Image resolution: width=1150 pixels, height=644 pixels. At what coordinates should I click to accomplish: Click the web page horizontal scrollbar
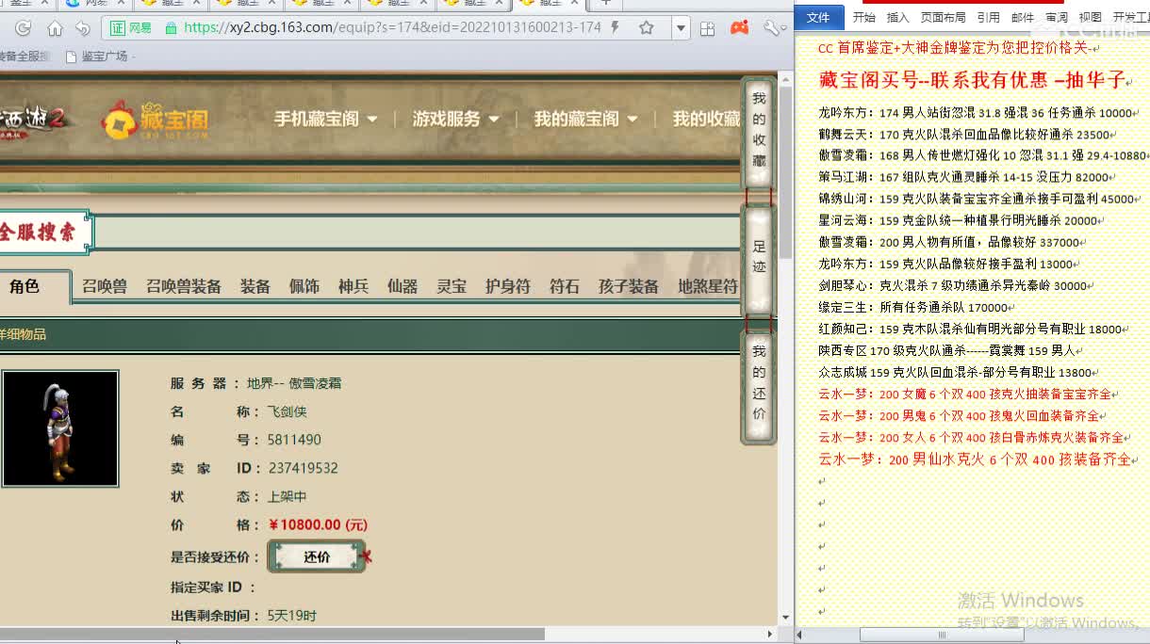pos(271,635)
